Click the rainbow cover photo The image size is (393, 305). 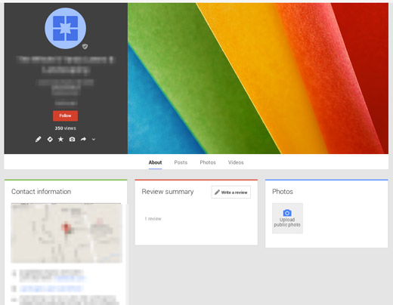tap(258, 79)
